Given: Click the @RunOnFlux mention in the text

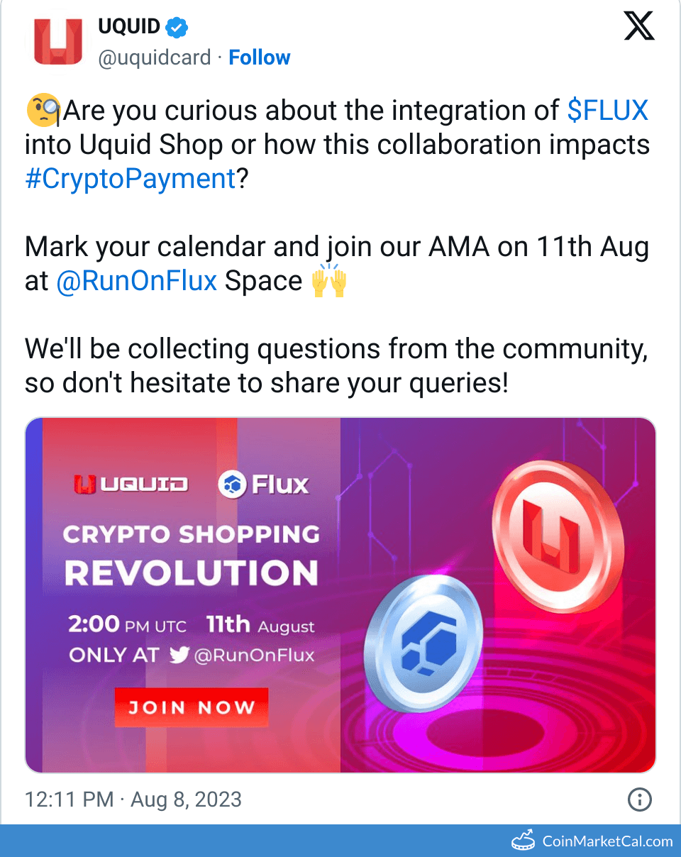Looking at the screenshot, I should coord(136,281).
